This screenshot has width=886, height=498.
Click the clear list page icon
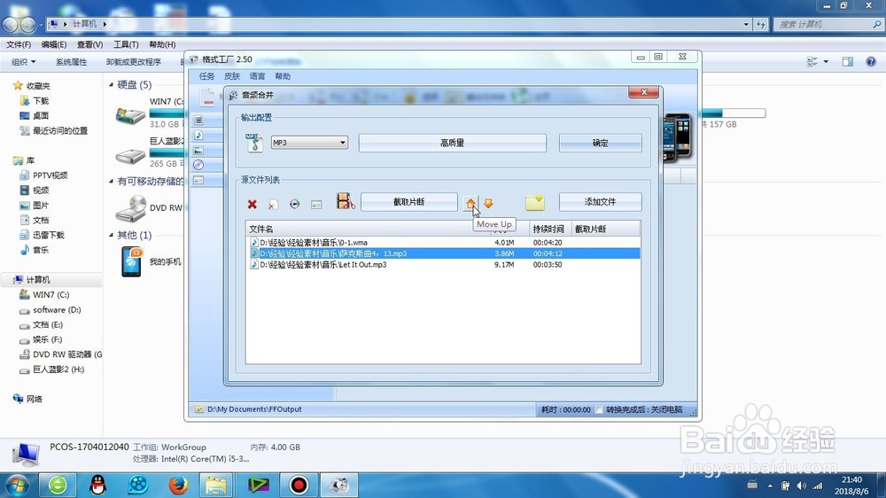coord(272,204)
